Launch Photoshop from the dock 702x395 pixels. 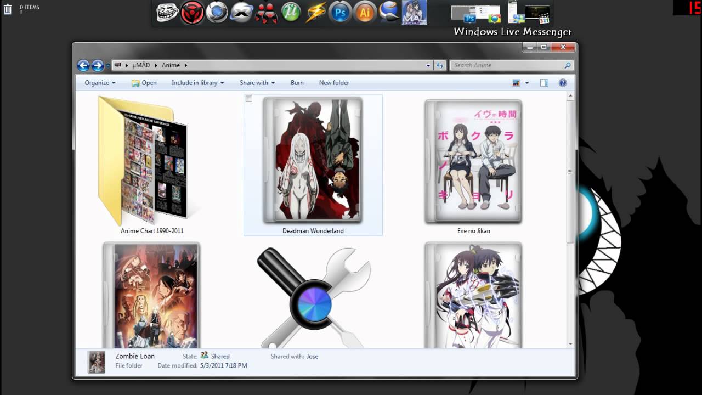(340, 12)
